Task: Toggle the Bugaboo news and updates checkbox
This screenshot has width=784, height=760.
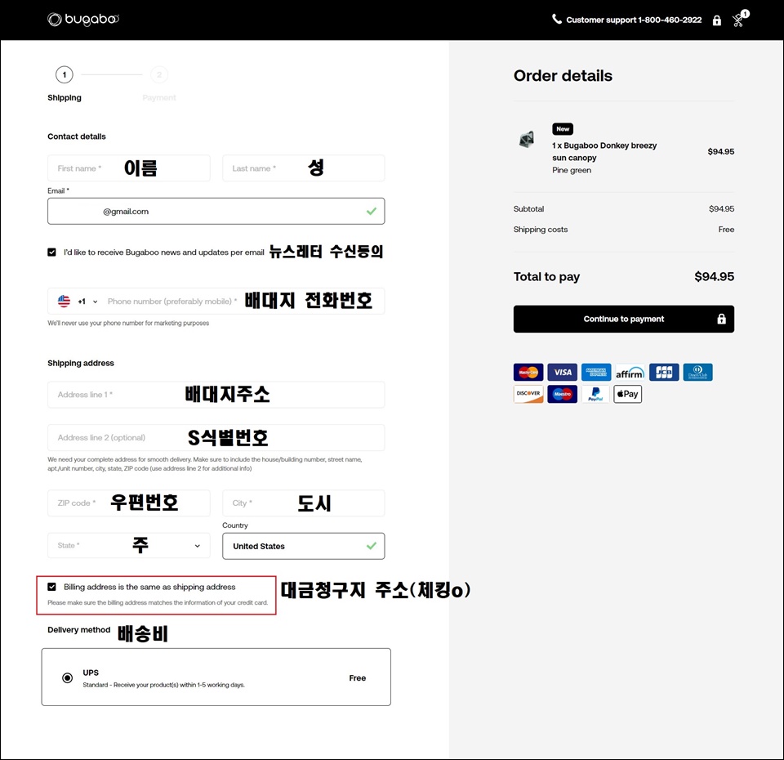Action: tap(51, 253)
